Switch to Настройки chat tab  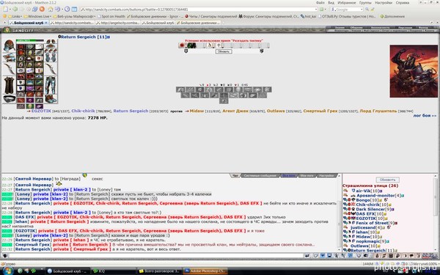click(x=326, y=176)
